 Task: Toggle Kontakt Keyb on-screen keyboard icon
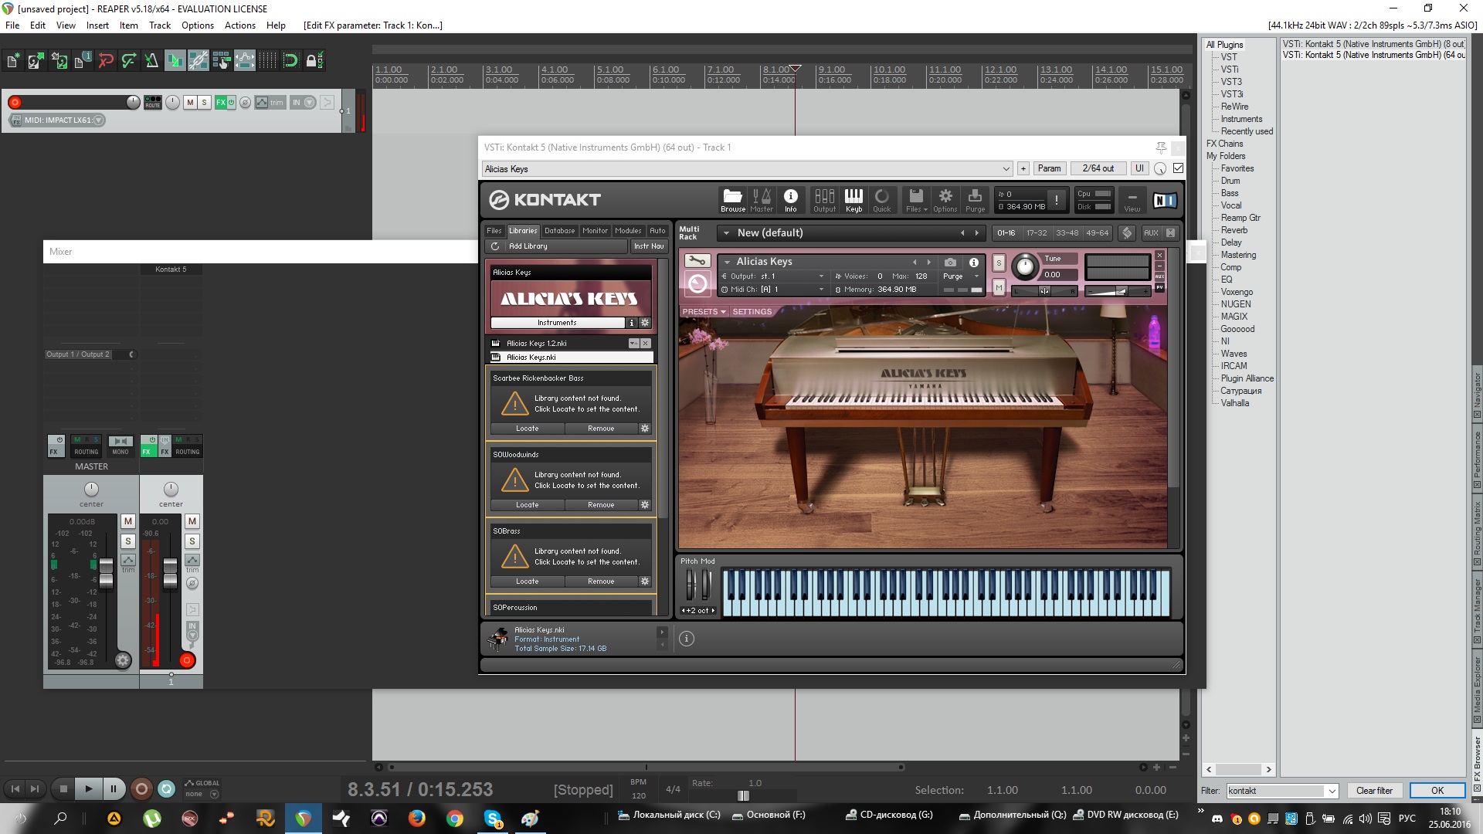[853, 199]
